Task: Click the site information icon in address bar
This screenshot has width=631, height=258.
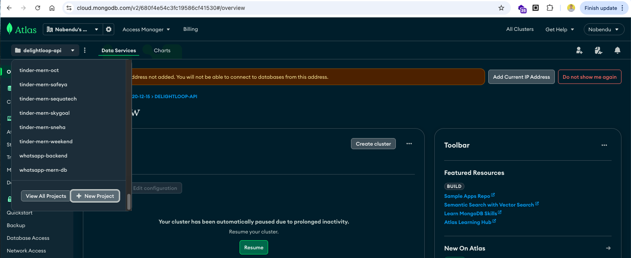Action: [x=69, y=8]
